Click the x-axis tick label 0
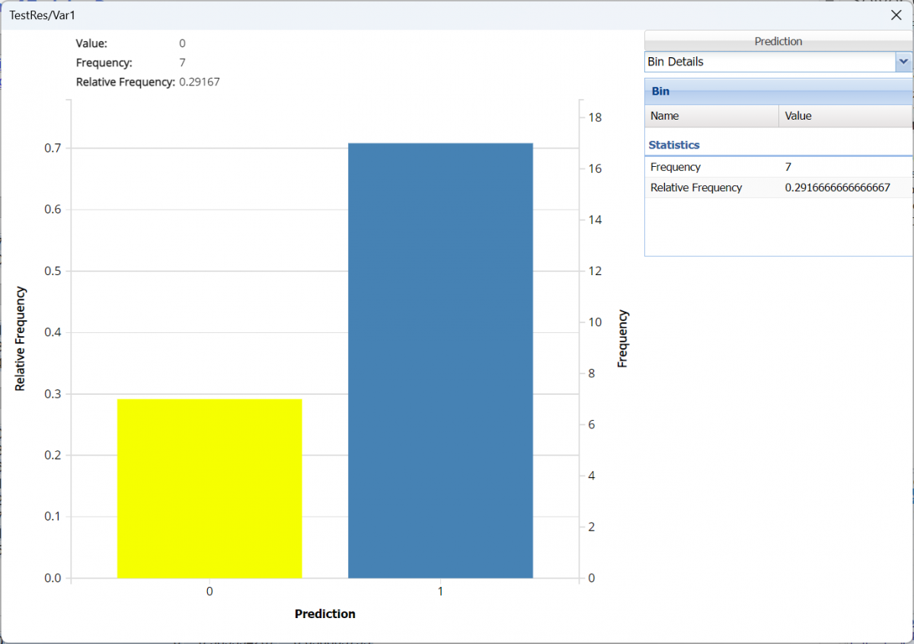This screenshot has width=914, height=644. coord(209,592)
